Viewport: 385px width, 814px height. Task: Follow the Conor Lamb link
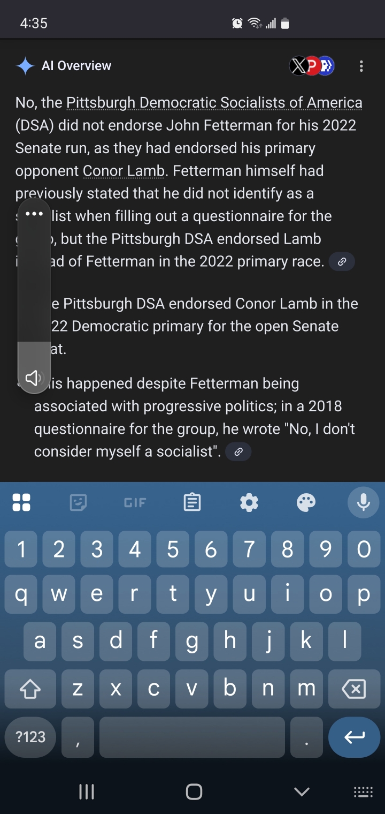click(124, 171)
